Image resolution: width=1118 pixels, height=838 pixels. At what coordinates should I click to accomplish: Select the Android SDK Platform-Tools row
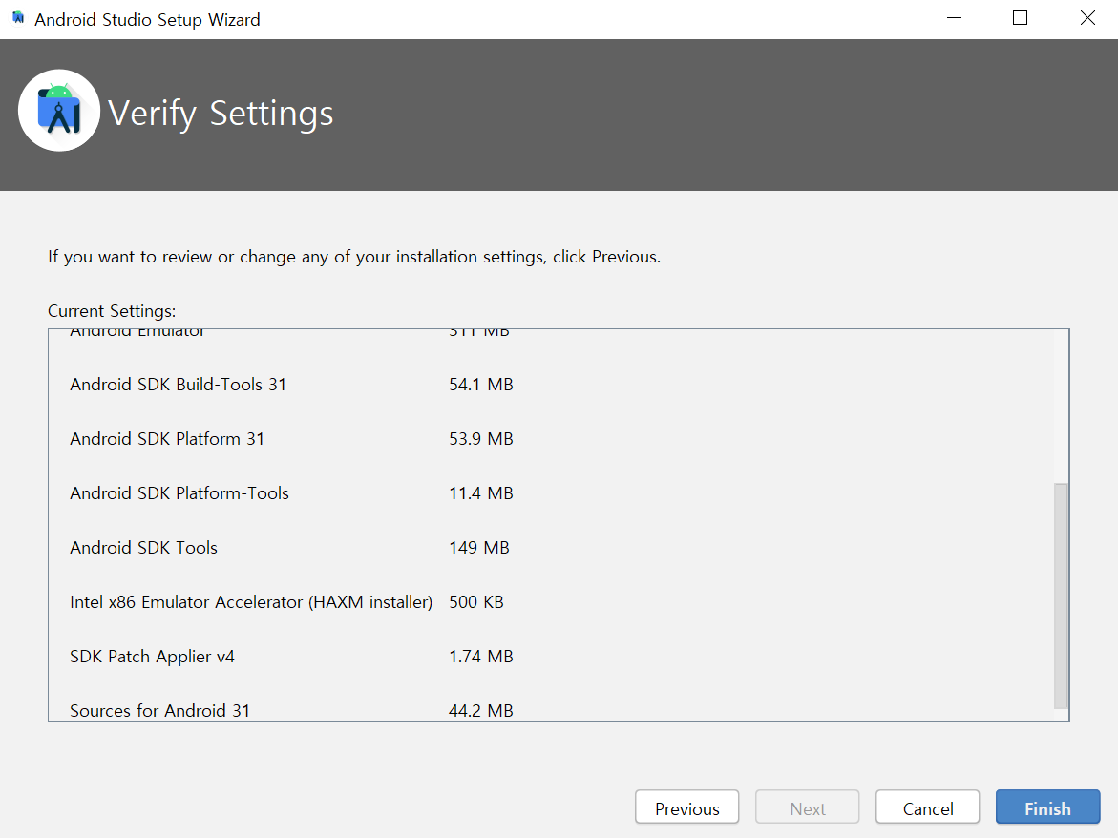tap(291, 493)
